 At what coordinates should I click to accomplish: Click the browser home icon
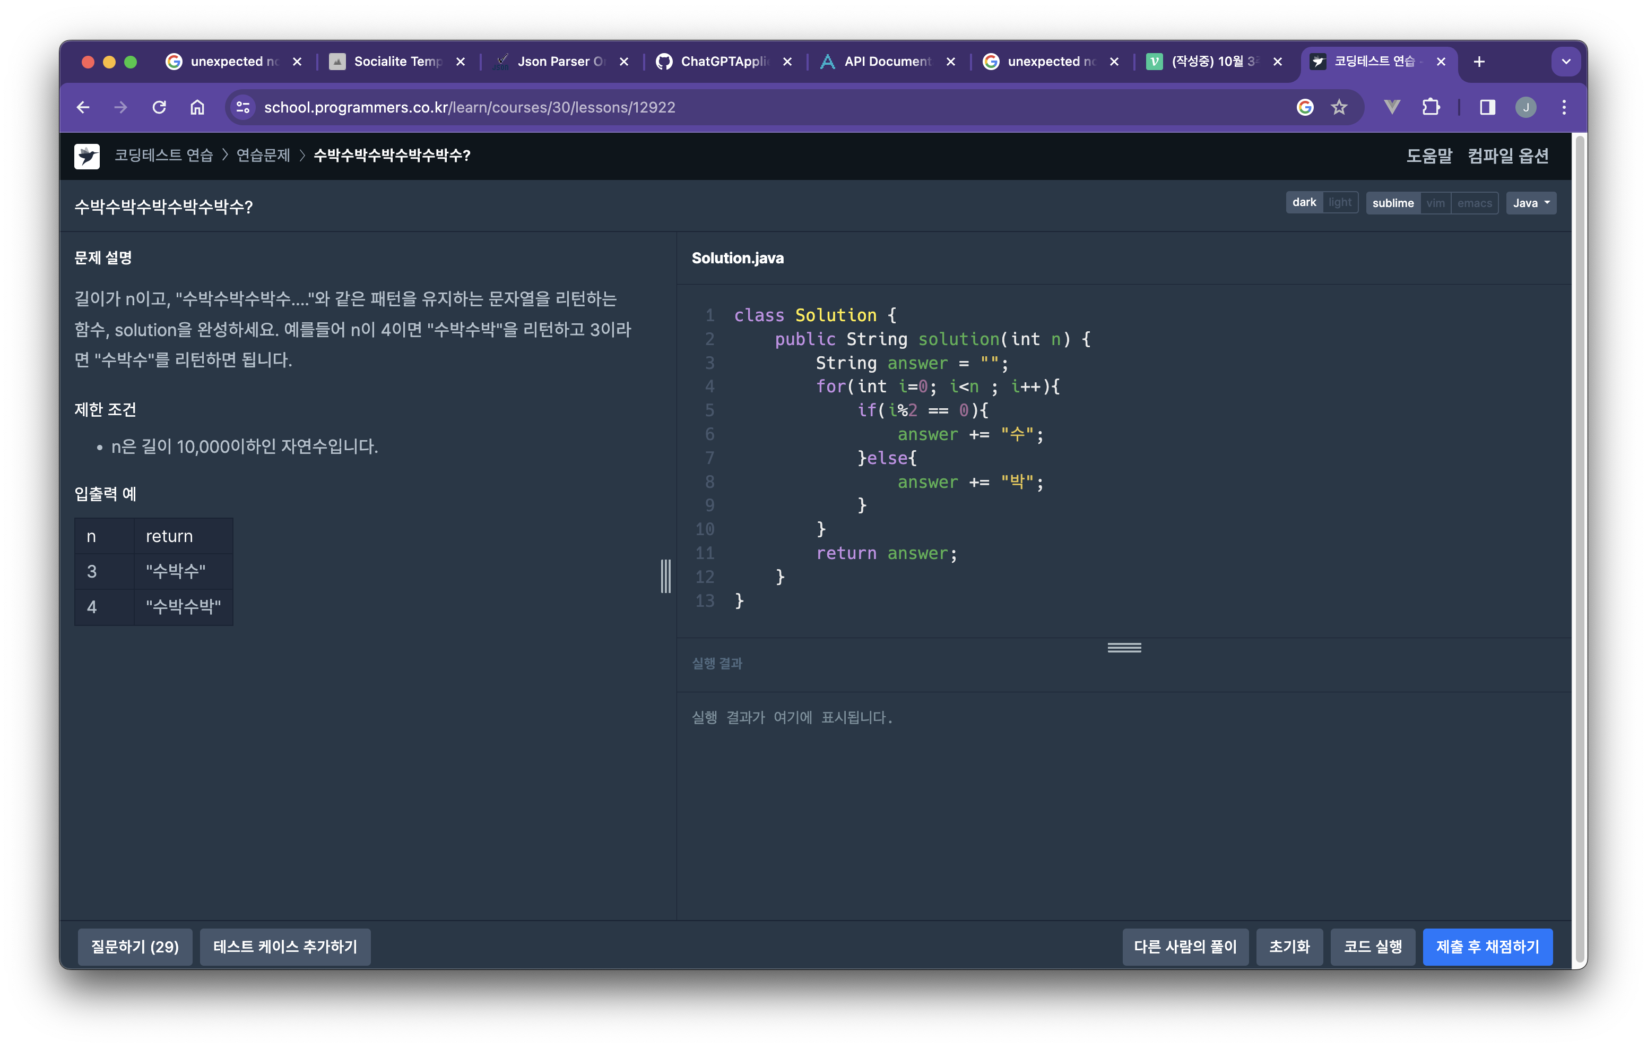[x=197, y=107]
